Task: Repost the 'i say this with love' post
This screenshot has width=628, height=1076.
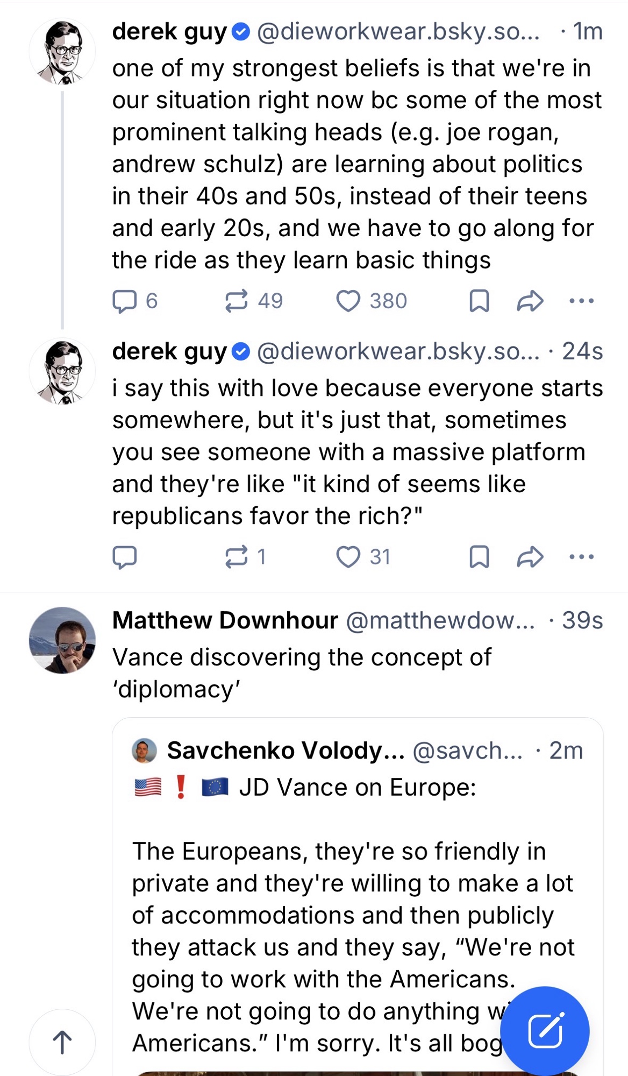Action: point(237,557)
